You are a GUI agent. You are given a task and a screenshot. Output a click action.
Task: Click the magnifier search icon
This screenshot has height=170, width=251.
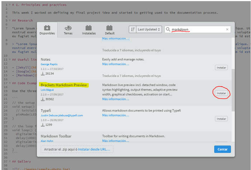168,29
